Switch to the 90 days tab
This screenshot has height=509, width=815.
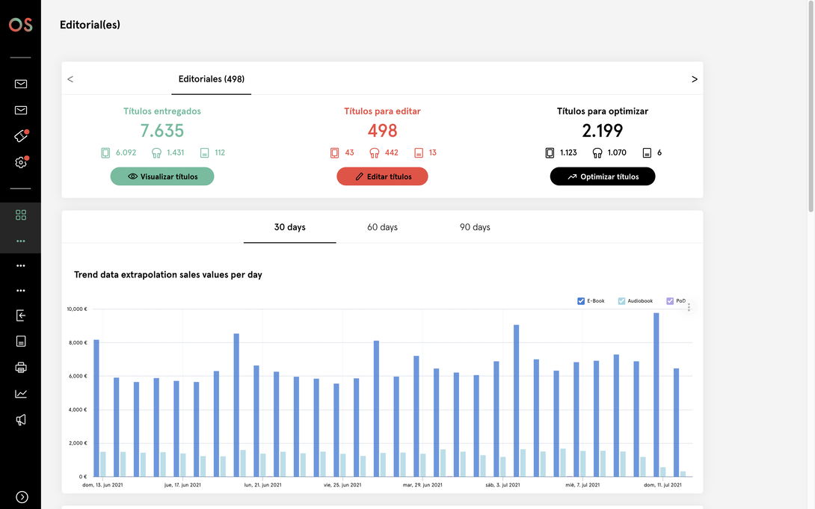475,227
